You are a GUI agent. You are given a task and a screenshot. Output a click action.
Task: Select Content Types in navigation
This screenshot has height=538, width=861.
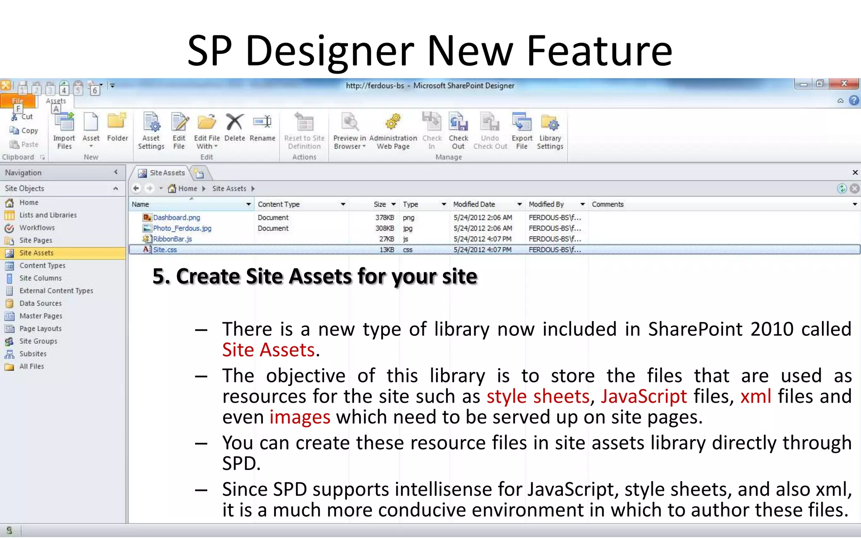[x=42, y=266]
